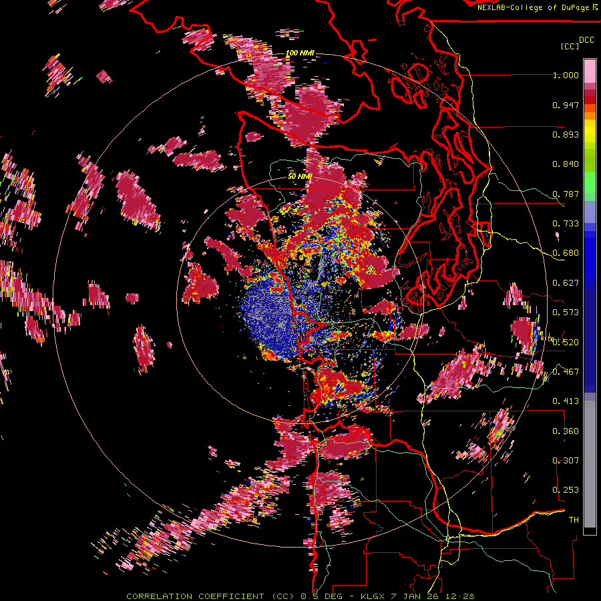Pick the bright green segment of the color bar
The height and width of the screenshot is (601, 601).
pos(590,183)
